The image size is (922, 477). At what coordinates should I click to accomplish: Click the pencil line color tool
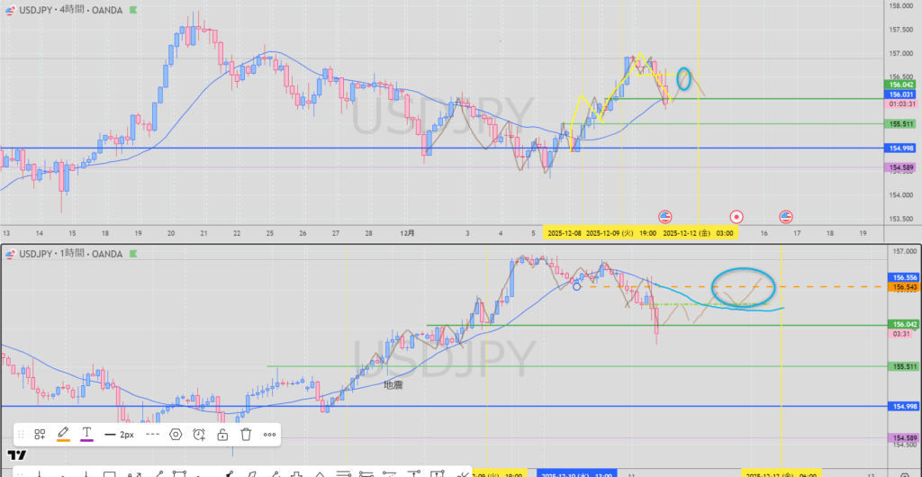click(63, 434)
